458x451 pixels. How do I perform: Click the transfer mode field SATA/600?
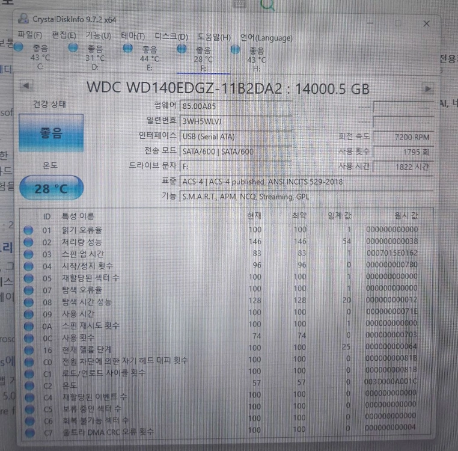tap(236, 152)
